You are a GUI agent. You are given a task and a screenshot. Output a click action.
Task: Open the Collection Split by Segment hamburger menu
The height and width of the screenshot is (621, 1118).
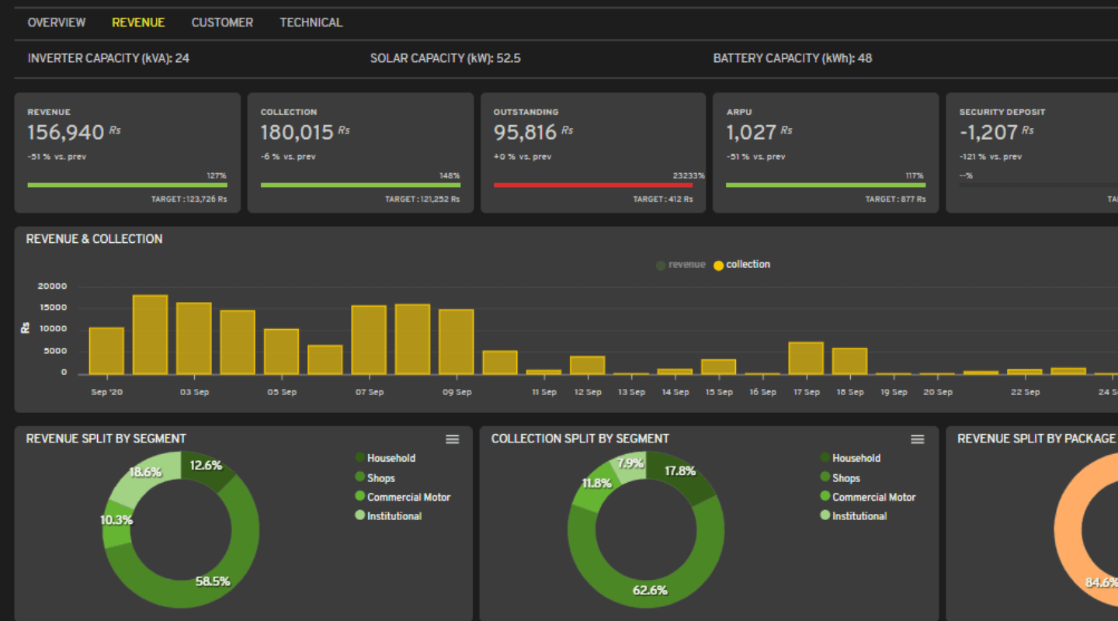click(917, 439)
